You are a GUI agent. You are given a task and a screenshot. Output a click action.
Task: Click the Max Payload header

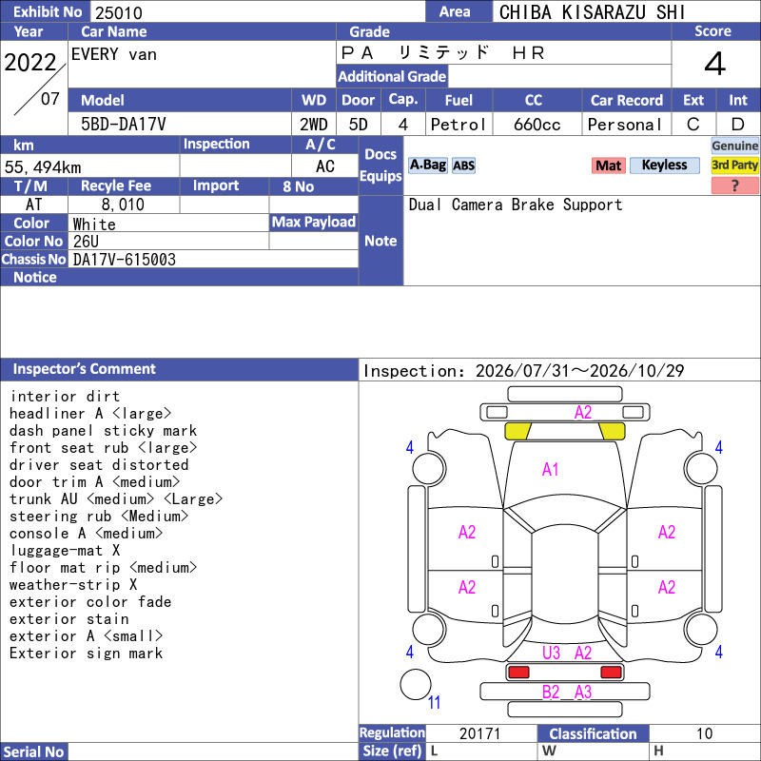click(314, 222)
